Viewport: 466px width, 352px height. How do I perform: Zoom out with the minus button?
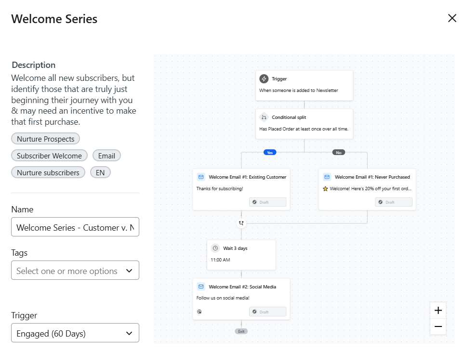pyautogui.click(x=438, y=326)
